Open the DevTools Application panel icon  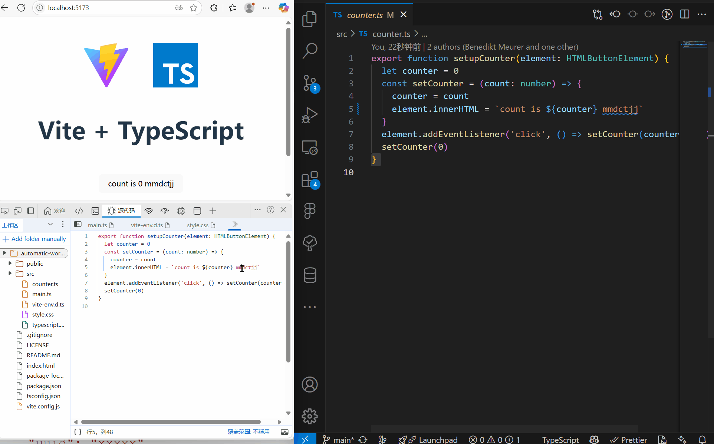click(197, 211)
